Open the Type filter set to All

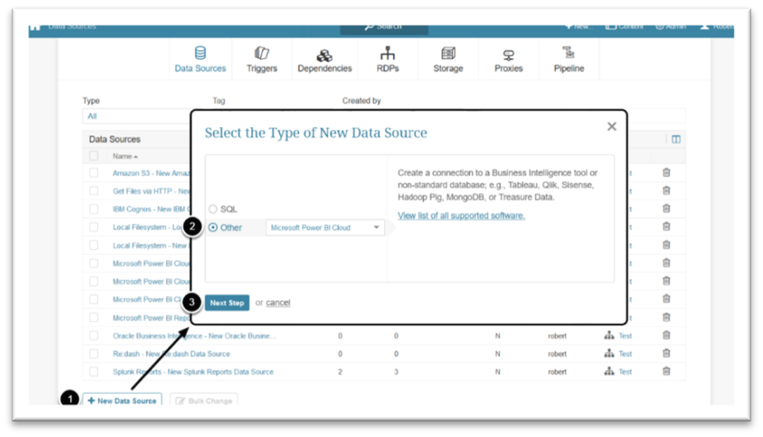click(x=136, y=116)
